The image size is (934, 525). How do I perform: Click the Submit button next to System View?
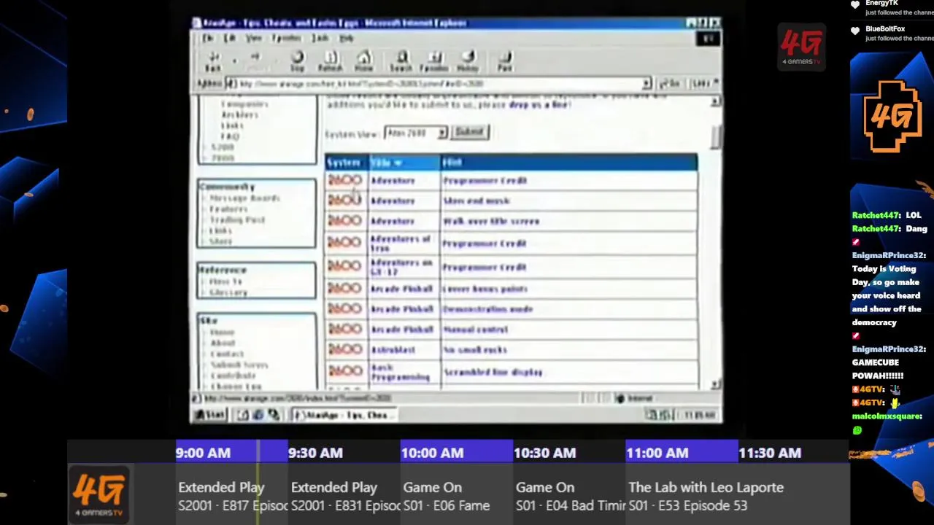point(469,132)
